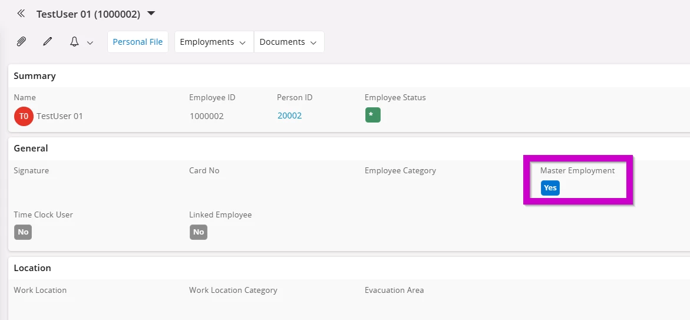
Task: Click the General section header
Action: pos(31,149)
